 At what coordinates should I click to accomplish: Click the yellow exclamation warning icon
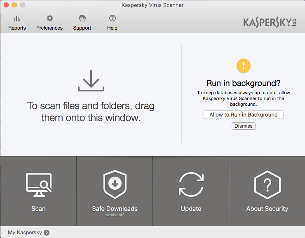pos(243,65)
